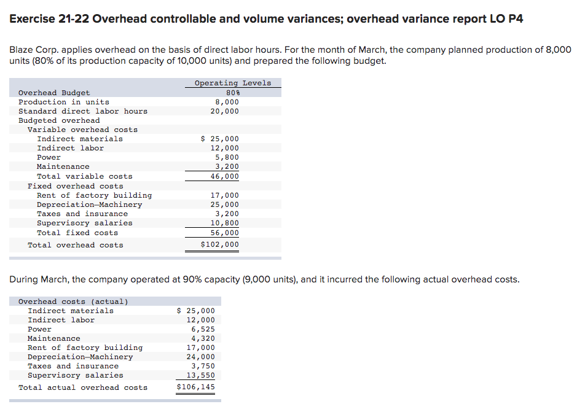The width and height of the screenshot is (577, 412).
Task: Click the 'Total overhead costs' label
Action: click(76, 245)
